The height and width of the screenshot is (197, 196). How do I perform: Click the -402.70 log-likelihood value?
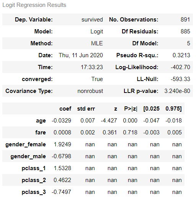[x=180, y=67]
